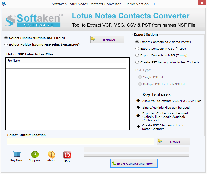Click the first empty row in NSF list
This screenshot has height=174, width=207.
pos(66,66)
